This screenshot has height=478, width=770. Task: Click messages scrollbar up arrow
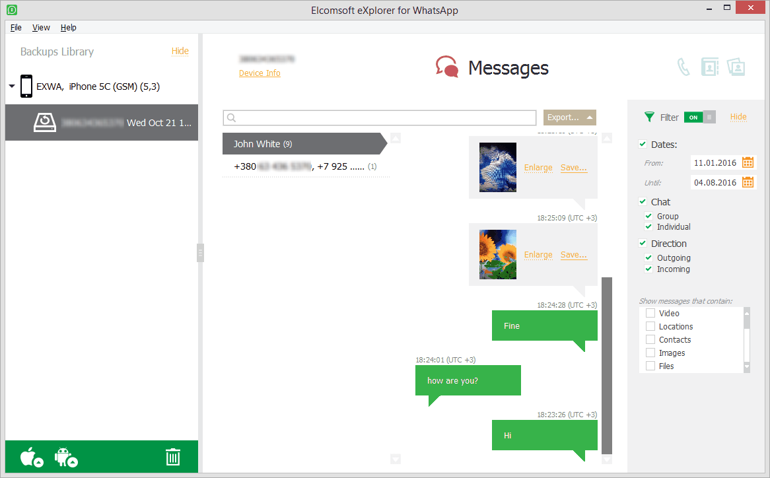point(607,139)
